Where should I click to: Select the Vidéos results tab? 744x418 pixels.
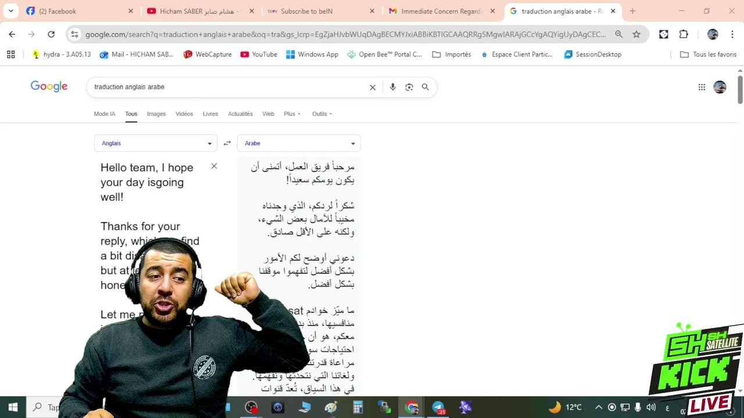pyautogui.click(x=184, y=114)
